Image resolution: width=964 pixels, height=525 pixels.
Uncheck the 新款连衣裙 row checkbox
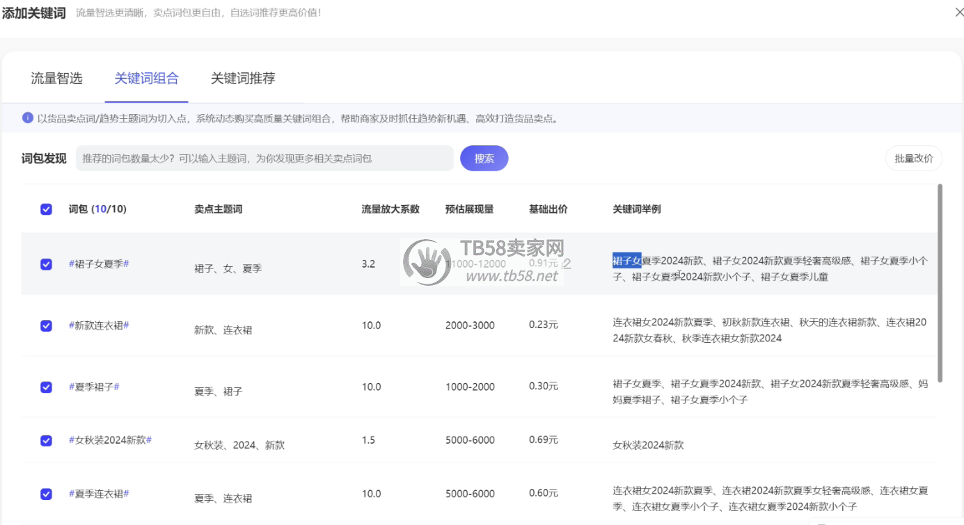pyautogui.click(x=46, y=325)
